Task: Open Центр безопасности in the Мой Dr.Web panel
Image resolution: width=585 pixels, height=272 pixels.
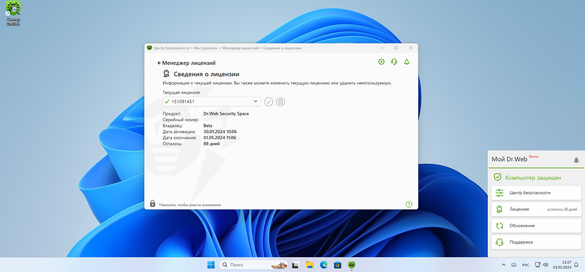Action: point(536,193)
